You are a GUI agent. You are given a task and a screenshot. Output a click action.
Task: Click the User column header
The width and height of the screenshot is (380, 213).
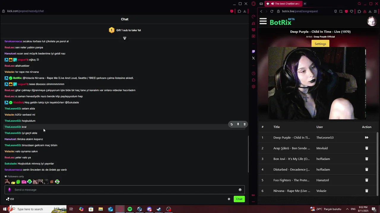pyautogui.click(x=320, y=127)
